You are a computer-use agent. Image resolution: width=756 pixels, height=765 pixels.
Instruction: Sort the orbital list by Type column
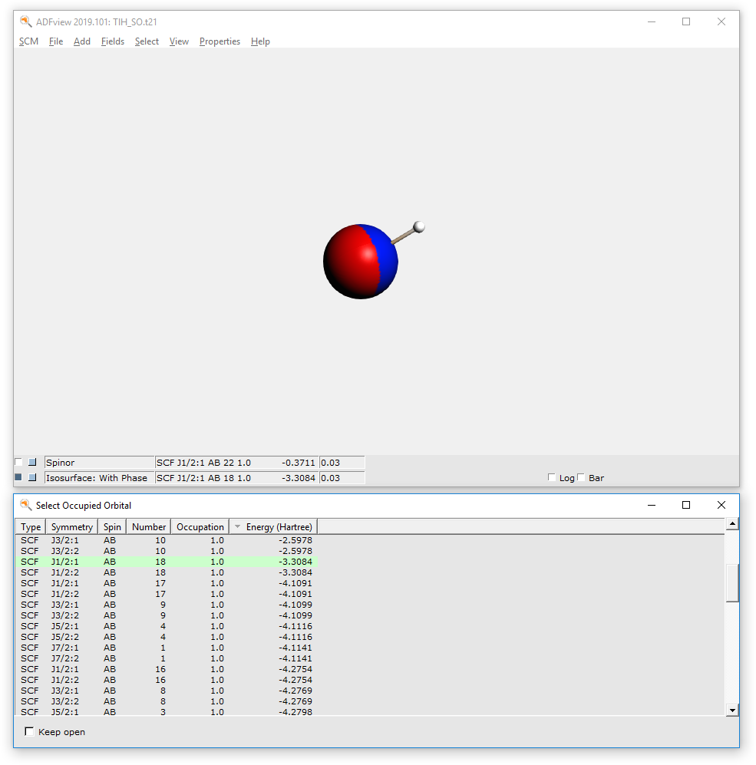[x=30, y=527]
